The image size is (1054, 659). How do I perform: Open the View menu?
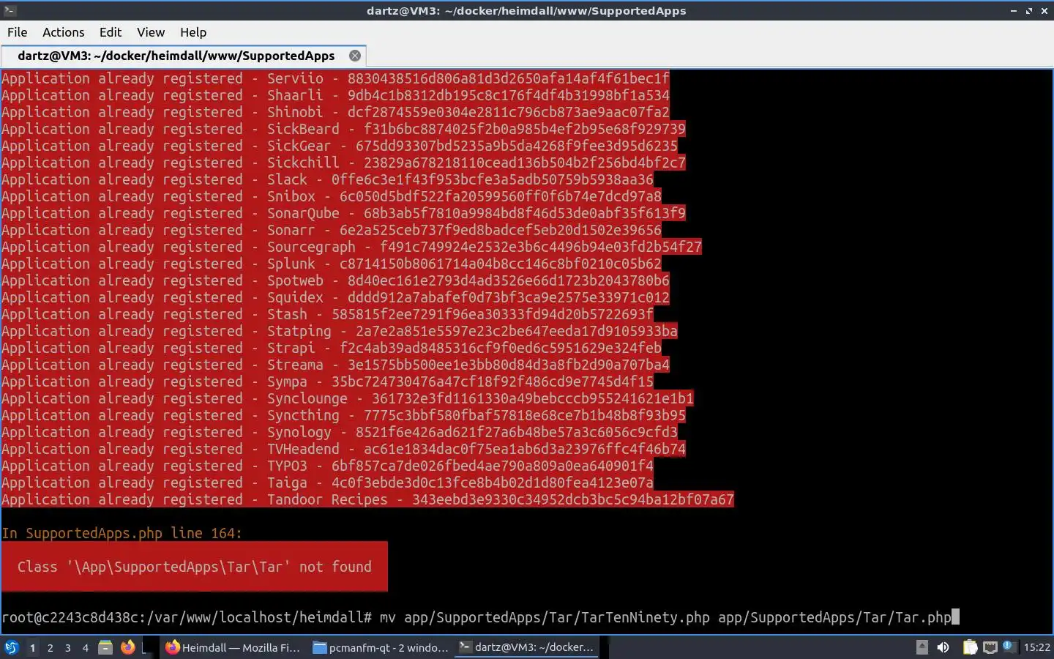[x=150, y=32]
